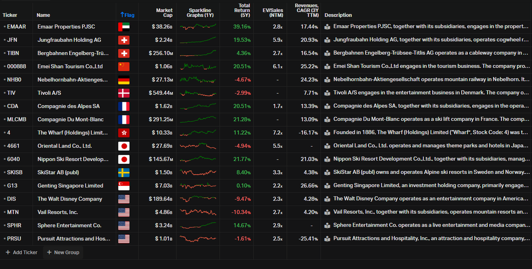Click the description building icon for Vail Resorts
532x269 pixels.
pyautogui.click(x=327, y=212)
